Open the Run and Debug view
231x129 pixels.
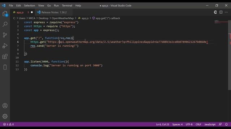click(5, 46)
